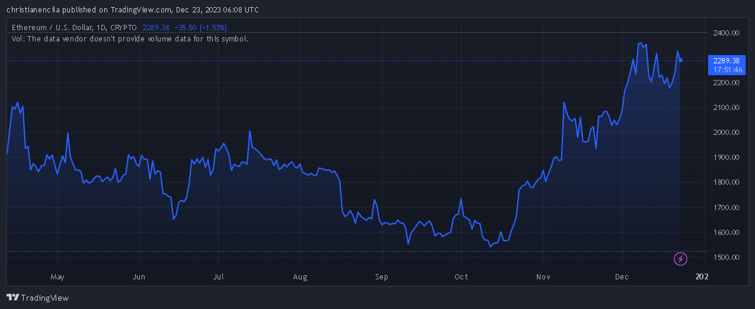Click the 1700.00 price axis label

pyautogui.click(x=726, y=208)
